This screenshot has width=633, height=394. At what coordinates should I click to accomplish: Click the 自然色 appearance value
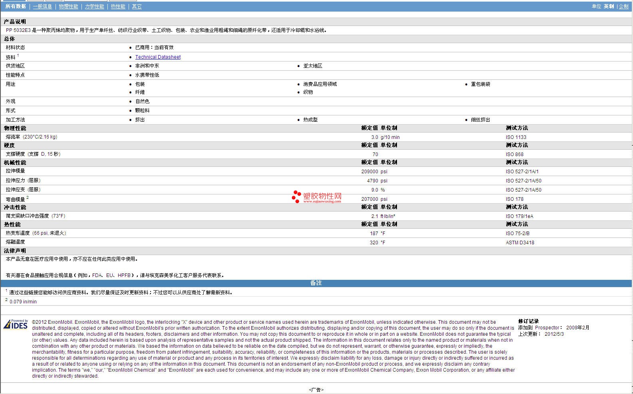[x=142, y=101]
